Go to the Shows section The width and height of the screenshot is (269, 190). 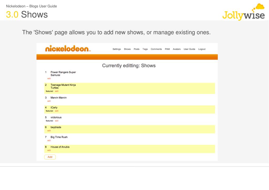[x=127, y=49]
